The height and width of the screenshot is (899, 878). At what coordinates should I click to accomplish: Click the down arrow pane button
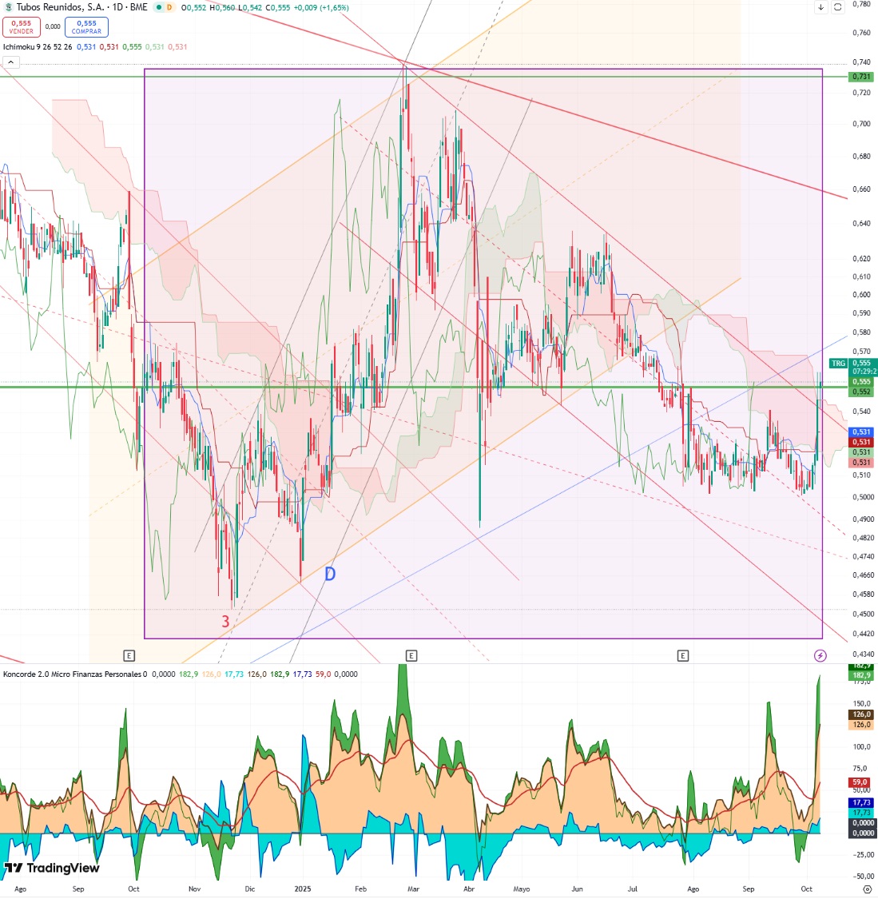tap(820, 7)
